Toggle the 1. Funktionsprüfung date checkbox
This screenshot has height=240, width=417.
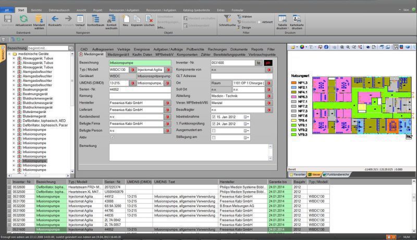pyautogui.click(x=214, y=124)
